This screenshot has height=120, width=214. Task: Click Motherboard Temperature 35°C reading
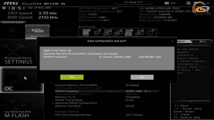pyautogui.click(x=100, y=12)
